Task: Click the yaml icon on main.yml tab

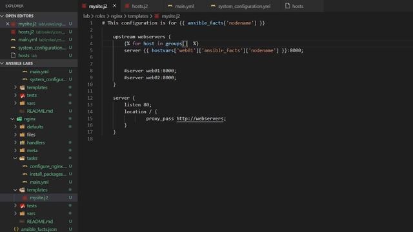Action: pyautogui.click(x=170, y=6)
